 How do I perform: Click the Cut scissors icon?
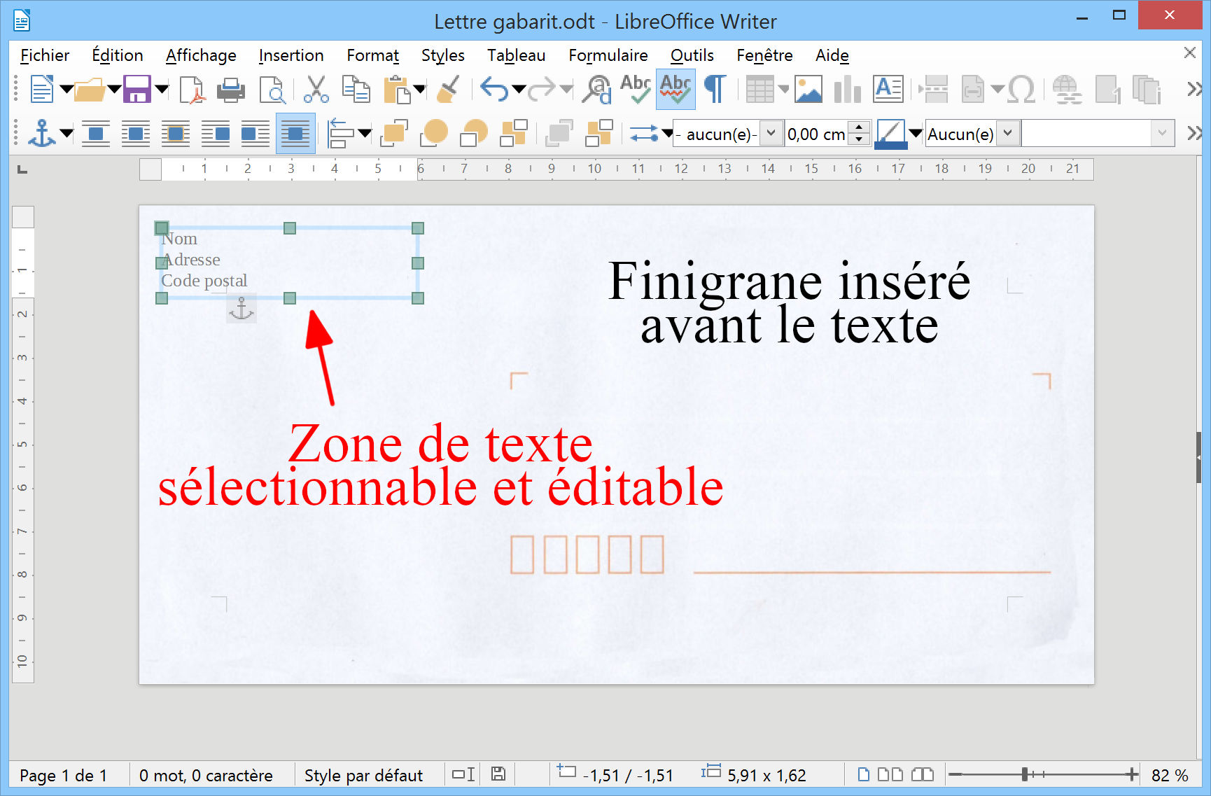click(x=316, y=90)
